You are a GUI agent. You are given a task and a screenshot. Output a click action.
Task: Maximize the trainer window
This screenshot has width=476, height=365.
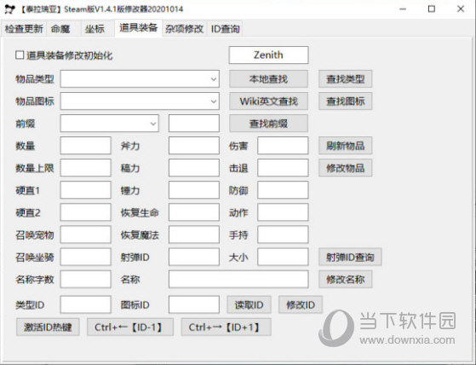pos(432,9)
